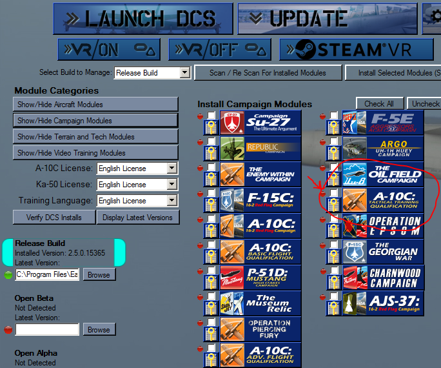
Task: Click key icon beside Su-27 campaign
Action: click(x=211, y=128)
